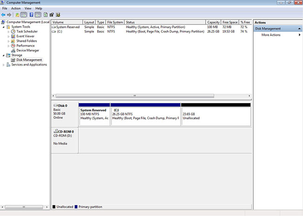
Task: Select the Device Manager tree item text
Action: [28, 51]
